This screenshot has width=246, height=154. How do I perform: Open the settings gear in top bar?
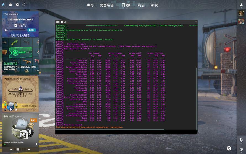pyautogui.click(x=17, y=4)
